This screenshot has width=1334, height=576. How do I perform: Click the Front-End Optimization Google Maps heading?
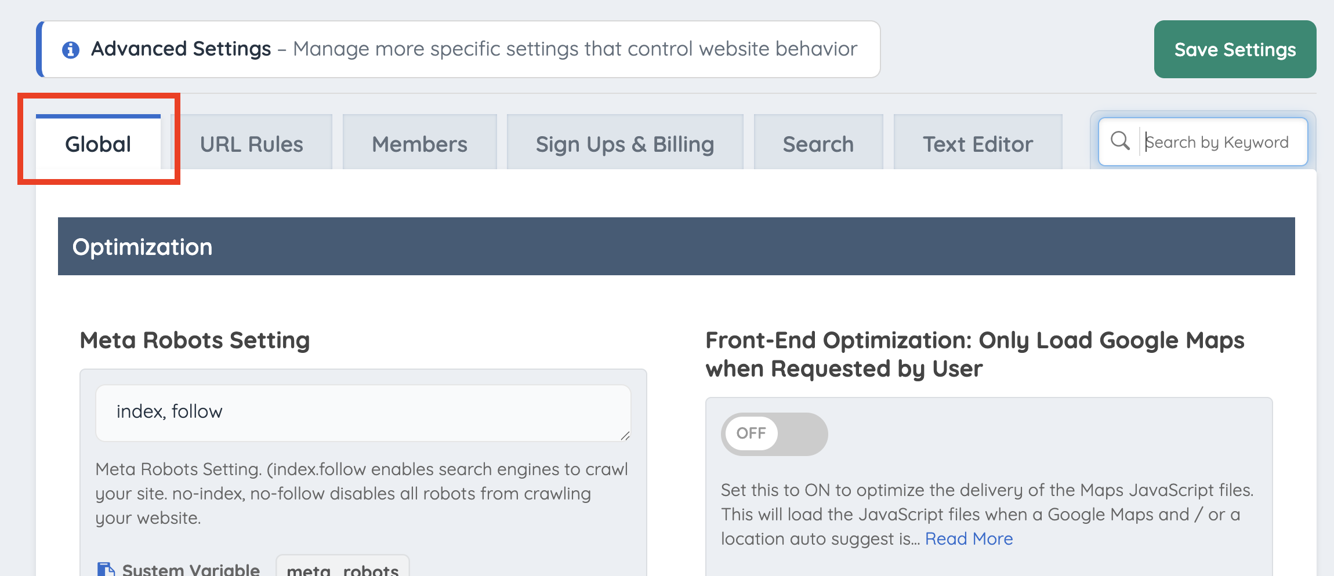pos(975,354)
